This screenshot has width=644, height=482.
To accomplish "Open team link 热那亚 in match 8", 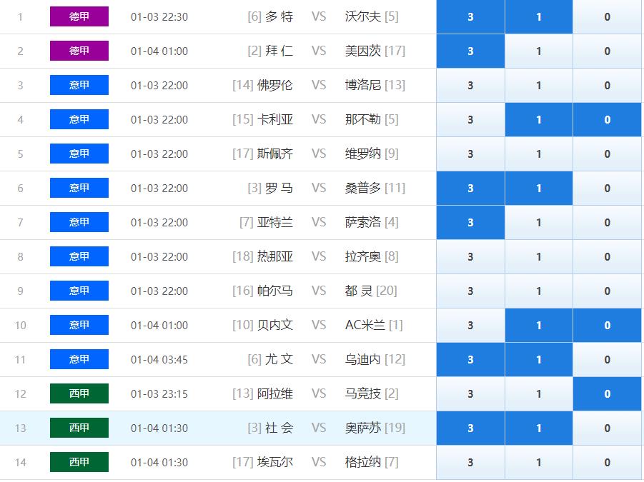I will [x=274, y=257].
